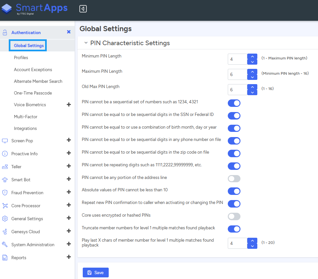
Task: Click Old Max PIN Length input field
Action: click(238, 90)
